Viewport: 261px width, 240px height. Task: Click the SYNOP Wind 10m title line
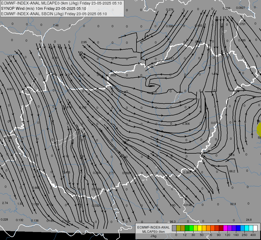pyautogui.click(x=44, y=9)
